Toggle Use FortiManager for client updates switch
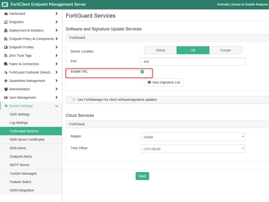This screenshot has width=269, height=202. point(72,100)
